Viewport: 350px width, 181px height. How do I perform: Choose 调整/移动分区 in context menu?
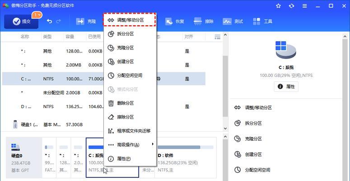click(x=130, y=20)
